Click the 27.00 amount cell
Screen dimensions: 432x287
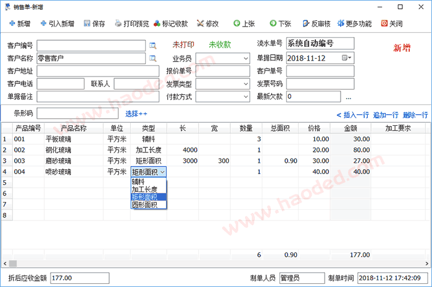[351, 161]
